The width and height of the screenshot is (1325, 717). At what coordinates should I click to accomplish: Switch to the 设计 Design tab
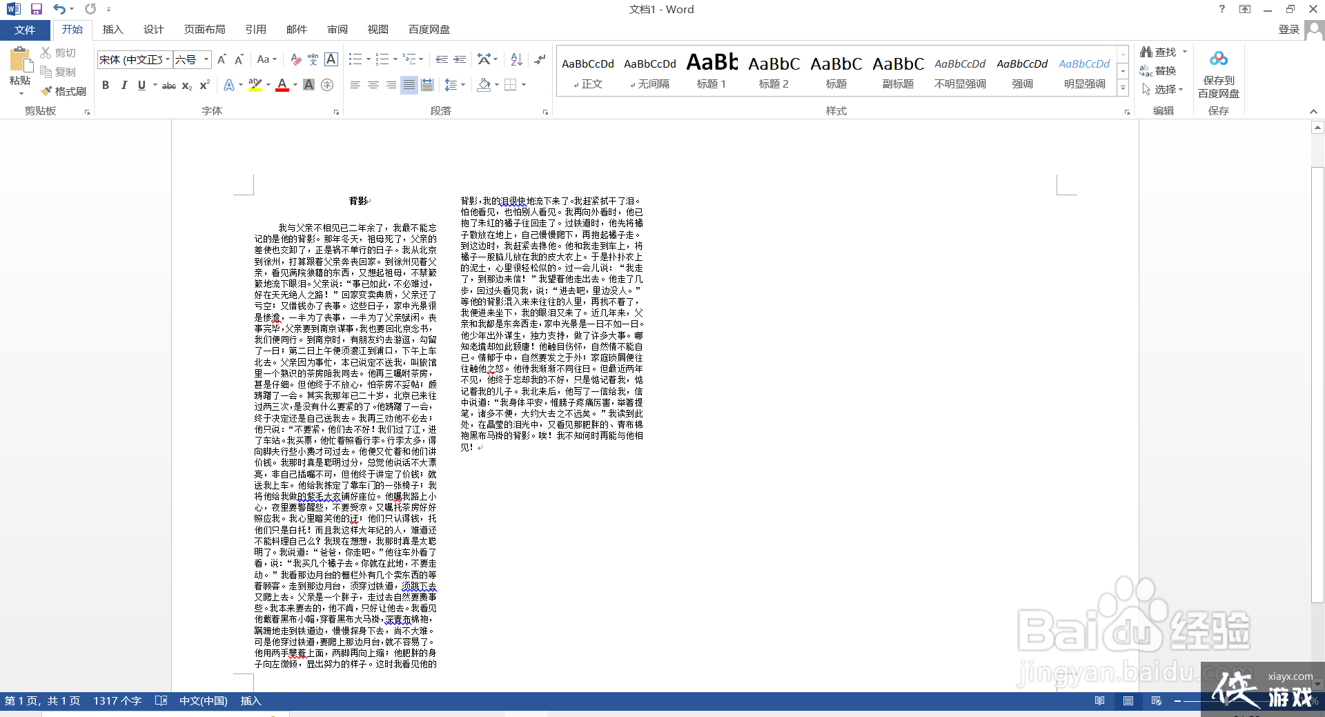pyautogui.click(x=153, y=30)
